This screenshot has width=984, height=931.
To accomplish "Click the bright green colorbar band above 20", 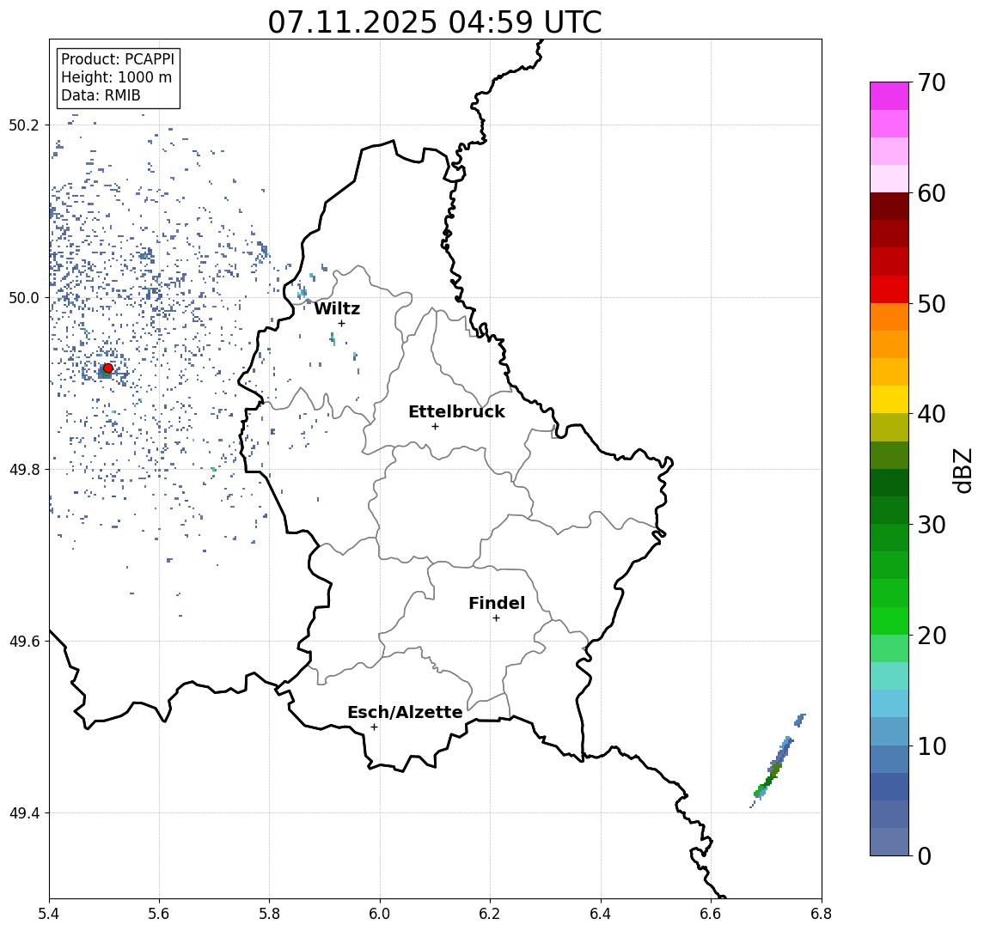I will [x=889, y=621].
